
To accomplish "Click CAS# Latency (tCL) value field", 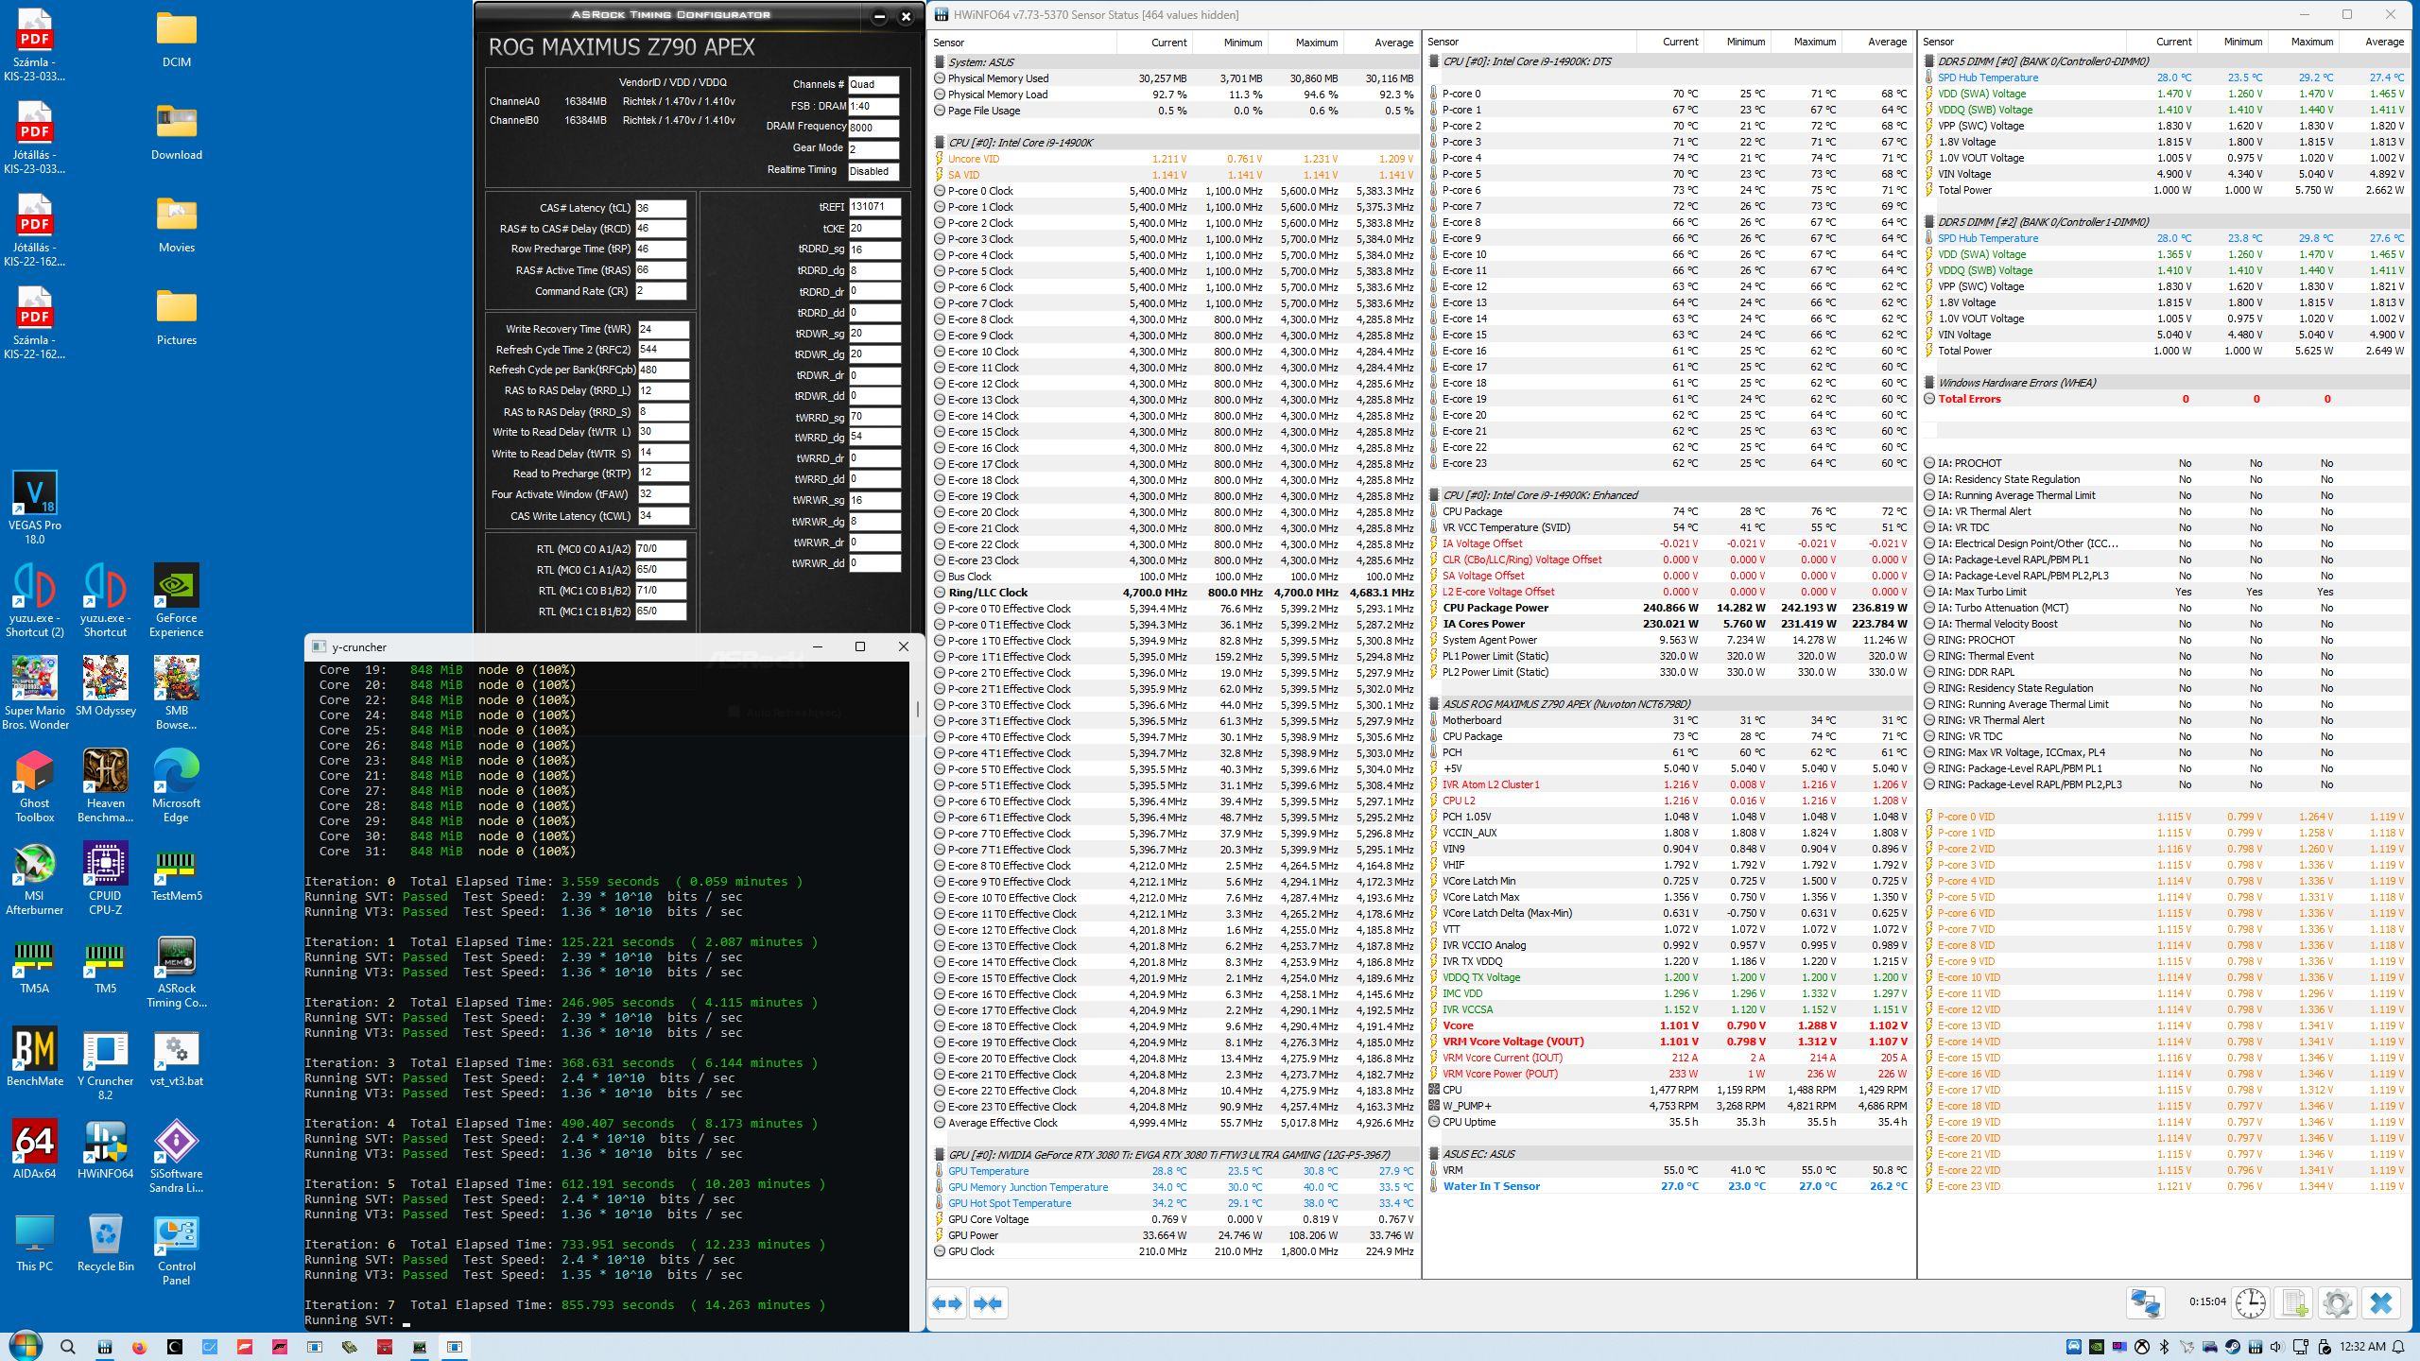I will point(661,208).
